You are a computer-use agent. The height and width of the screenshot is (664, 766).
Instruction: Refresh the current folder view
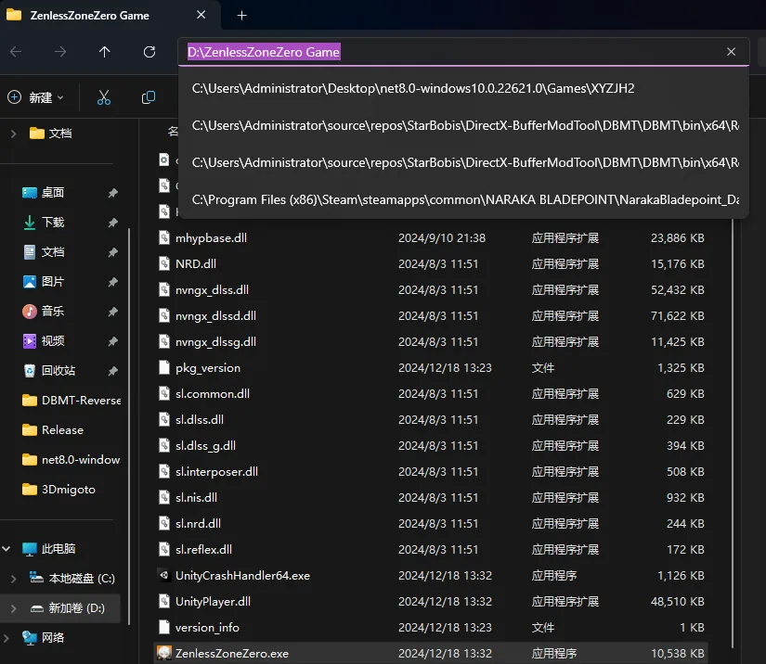[x=149, y=52]
